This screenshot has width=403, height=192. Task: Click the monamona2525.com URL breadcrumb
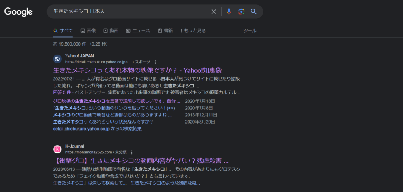(x=96, y=152)
